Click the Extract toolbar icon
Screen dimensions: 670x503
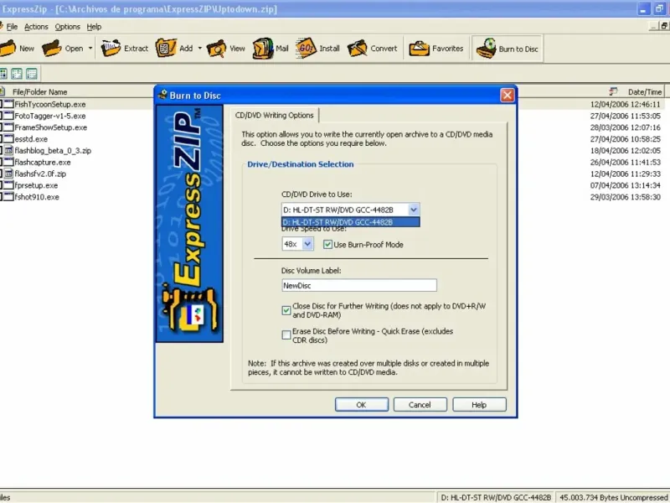pyautogui.click(x=111, y=49)
